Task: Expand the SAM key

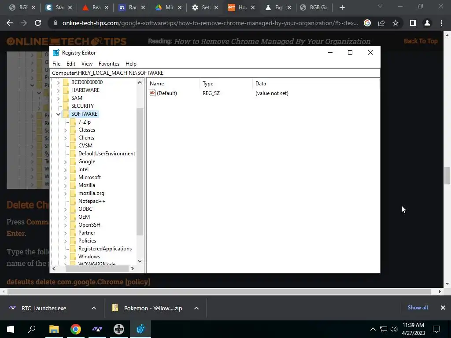Action: pyautogui.click(x=59, y=98)
